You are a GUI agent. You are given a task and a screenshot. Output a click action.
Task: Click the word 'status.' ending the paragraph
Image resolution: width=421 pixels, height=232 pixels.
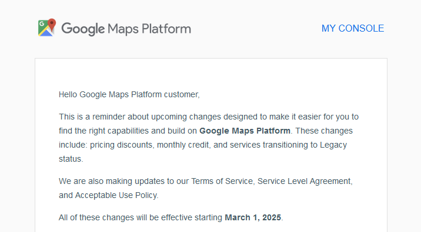(71, 159)
